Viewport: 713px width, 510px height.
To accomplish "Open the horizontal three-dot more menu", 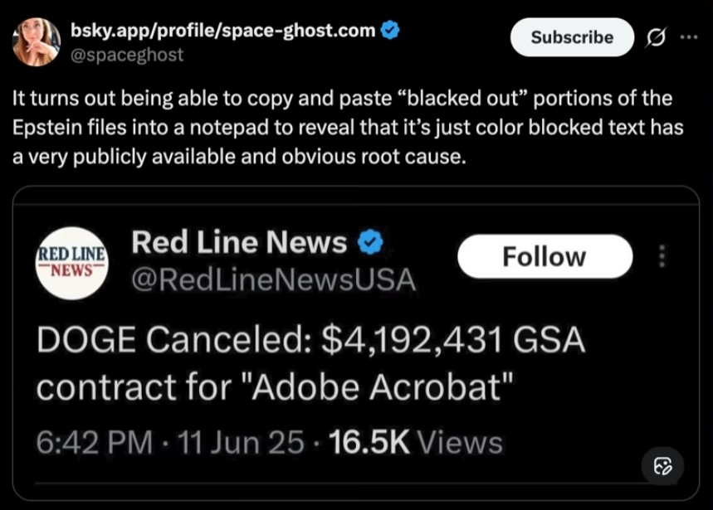I will tap(688, 37).
